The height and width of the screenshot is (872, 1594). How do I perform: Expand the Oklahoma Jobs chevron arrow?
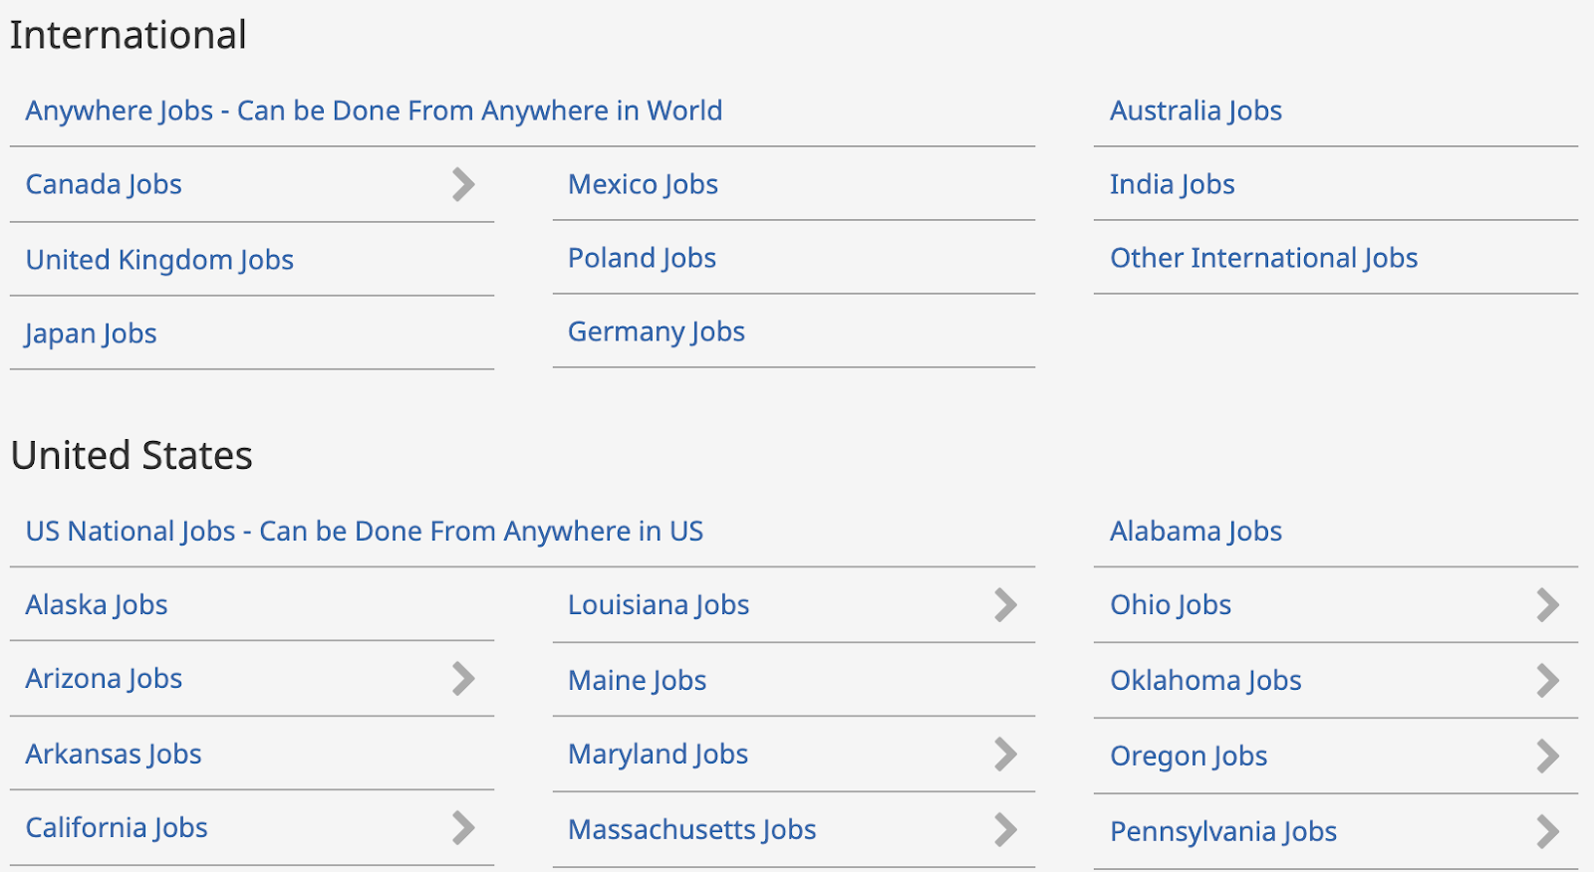tap(1547, 680)
